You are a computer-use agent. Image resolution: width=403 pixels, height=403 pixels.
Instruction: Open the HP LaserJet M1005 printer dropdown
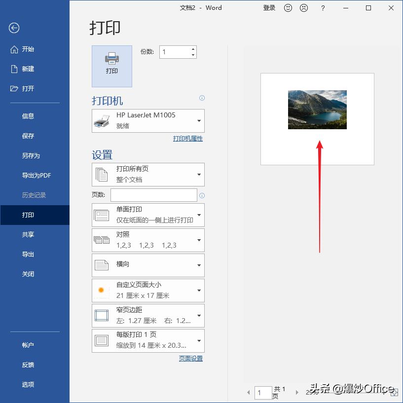199,120
